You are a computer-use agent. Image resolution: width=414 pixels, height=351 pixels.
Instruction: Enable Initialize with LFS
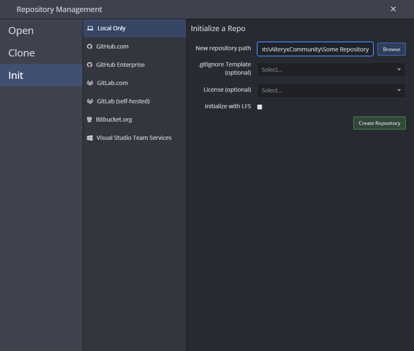pyautogui.click(x=260, y=107)
